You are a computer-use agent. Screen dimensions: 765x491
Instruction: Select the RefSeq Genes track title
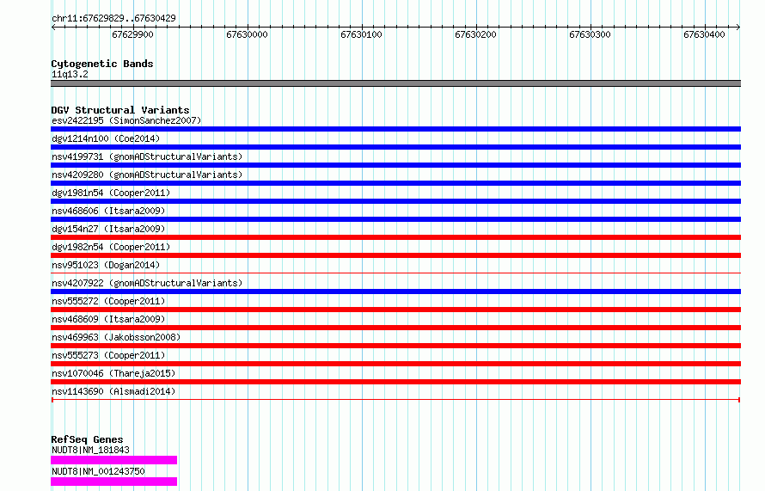87,439
